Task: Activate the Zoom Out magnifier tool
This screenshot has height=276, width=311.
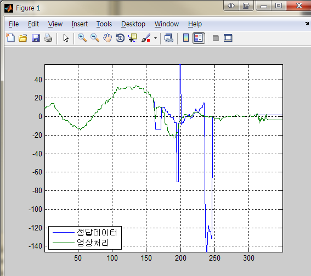Action: 95,38
